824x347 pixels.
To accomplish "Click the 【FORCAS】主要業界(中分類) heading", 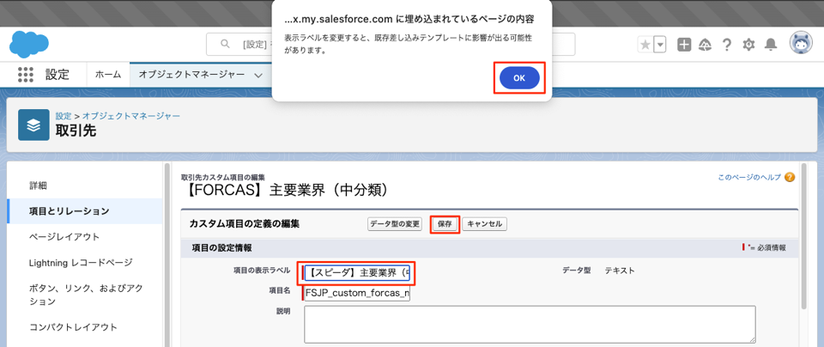I will pos(287,191).
